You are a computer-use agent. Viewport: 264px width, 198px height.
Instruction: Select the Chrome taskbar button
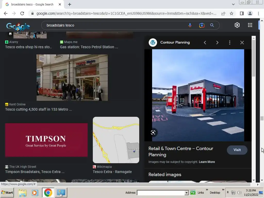coord(48,192)
